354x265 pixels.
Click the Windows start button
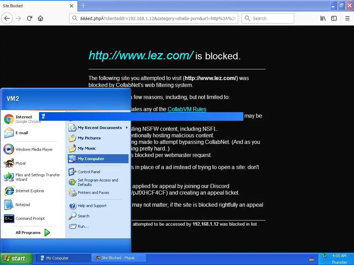pos(17,258)
